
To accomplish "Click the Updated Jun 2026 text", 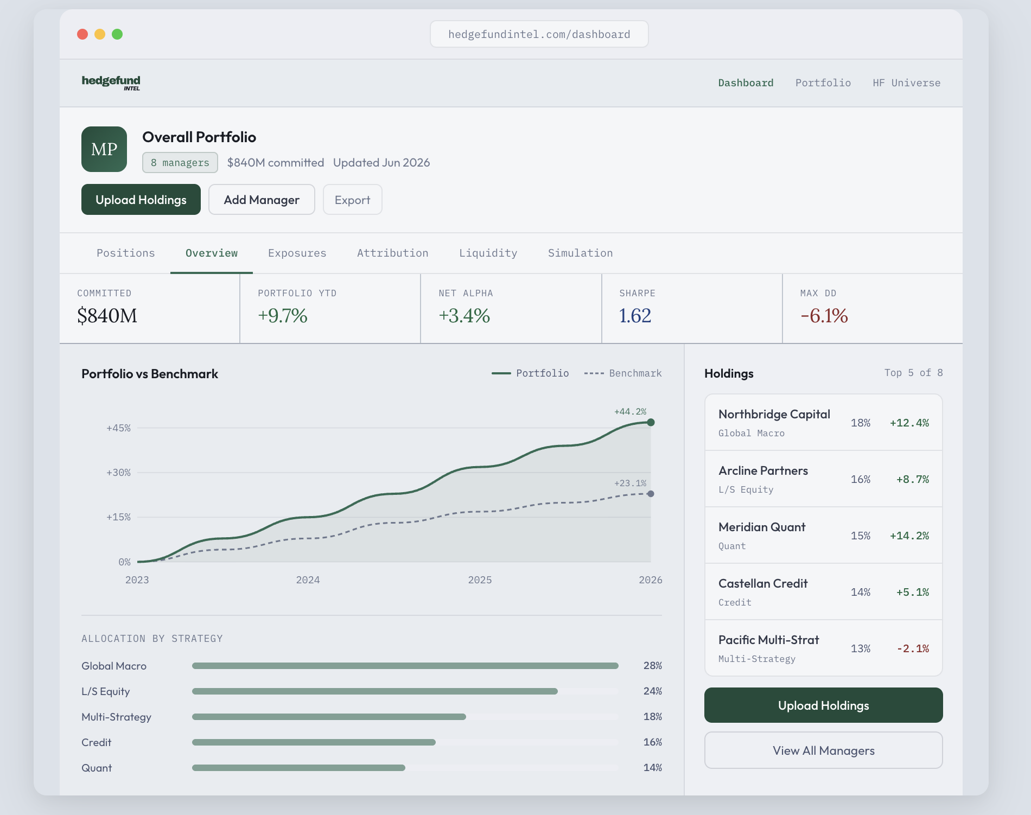I will click(381, 163).
